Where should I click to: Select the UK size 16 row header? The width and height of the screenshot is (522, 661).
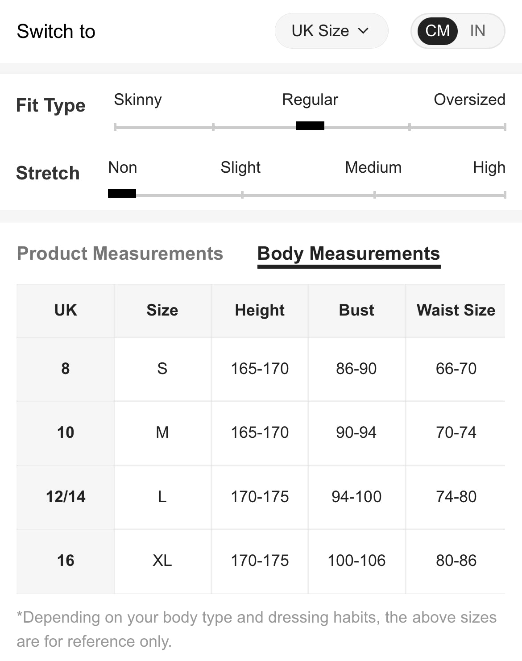tap(66, 561)
